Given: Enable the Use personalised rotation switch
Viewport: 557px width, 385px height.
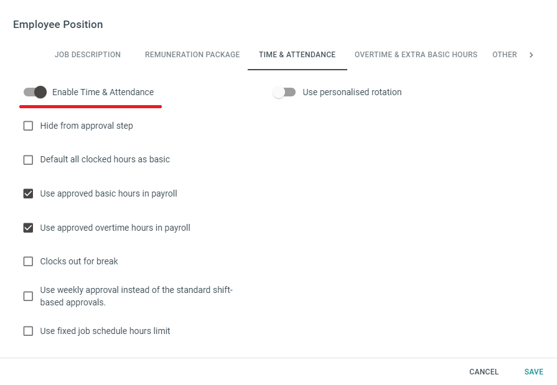Looking at the screenshot, I should (x=284, y=92).
